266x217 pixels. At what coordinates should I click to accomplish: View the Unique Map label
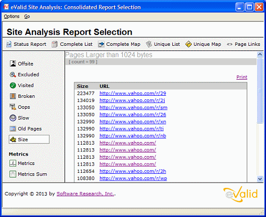click(x=207, y=44)
